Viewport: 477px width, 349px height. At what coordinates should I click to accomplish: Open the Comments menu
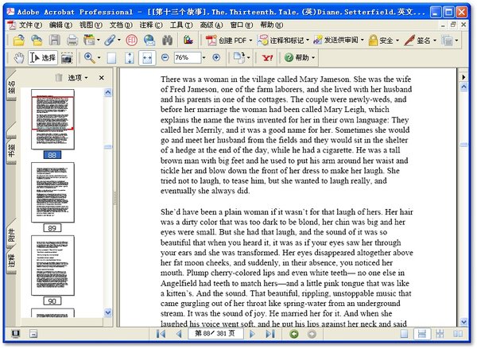point(151,25)
